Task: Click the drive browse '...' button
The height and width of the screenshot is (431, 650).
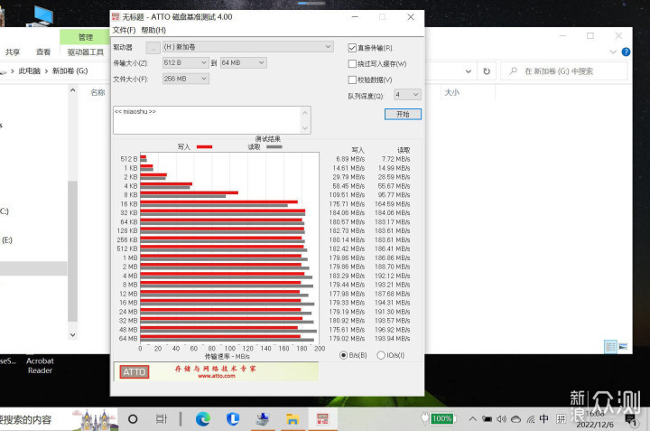Action: 153,47
